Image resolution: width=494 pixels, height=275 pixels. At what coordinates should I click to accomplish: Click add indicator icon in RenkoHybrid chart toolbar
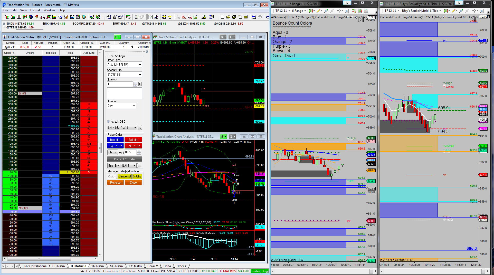pos(461,11)
